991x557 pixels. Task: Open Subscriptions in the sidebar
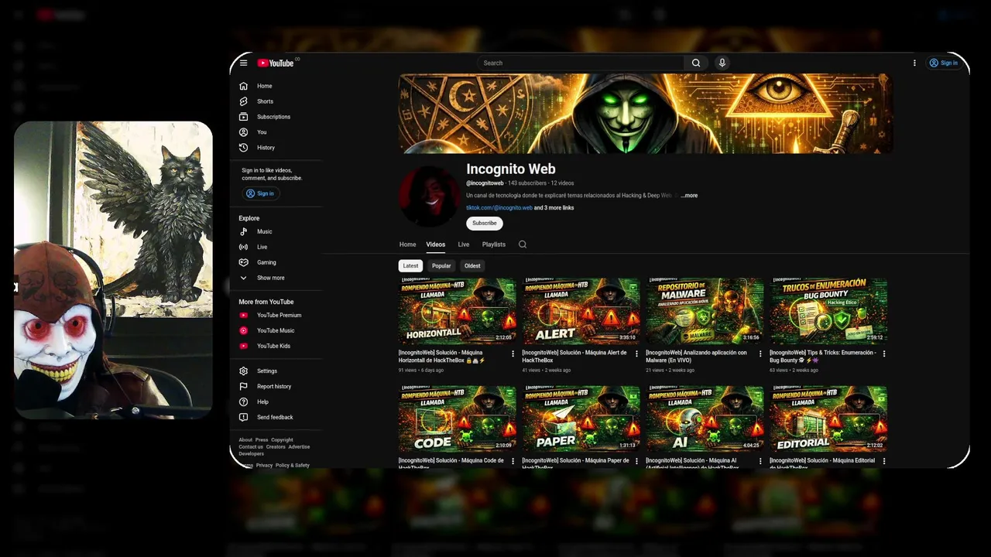coord(275,117)
